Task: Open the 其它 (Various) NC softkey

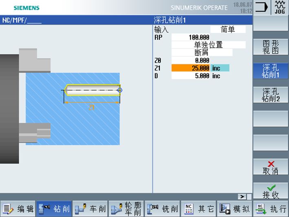Action: 199,209
